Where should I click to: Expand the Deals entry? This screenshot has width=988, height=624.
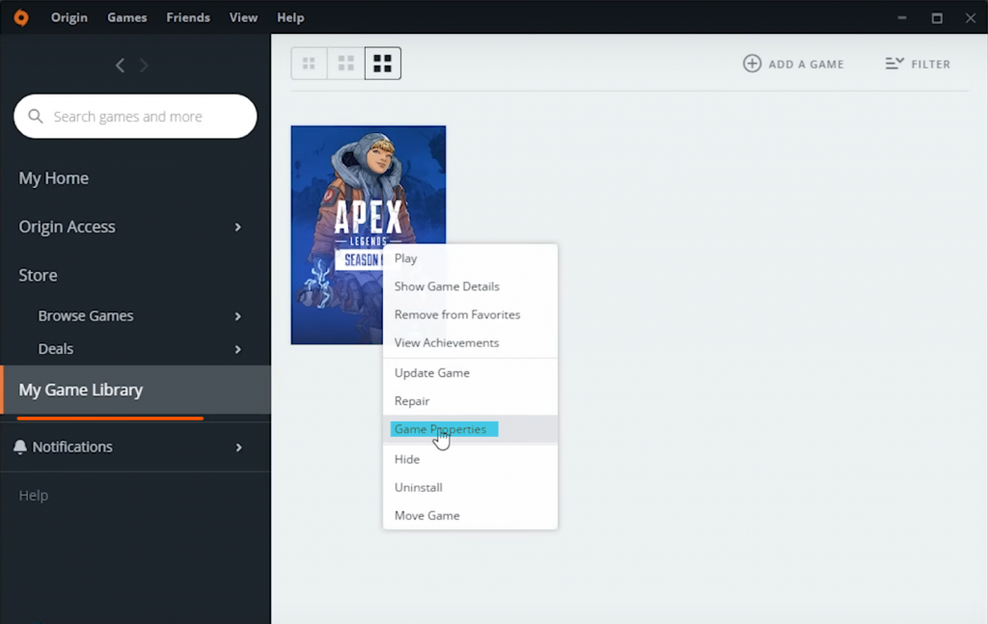[x=236, y=348]
